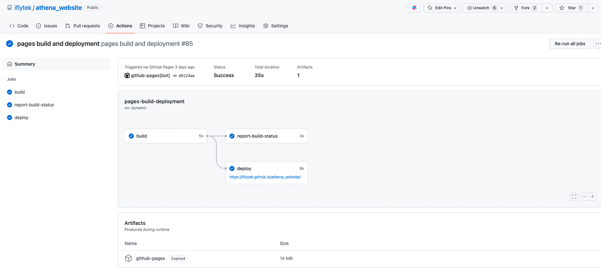601x280 pixels.
Task: Open the three-dots workflow run menu
Action: pos(597,44)
